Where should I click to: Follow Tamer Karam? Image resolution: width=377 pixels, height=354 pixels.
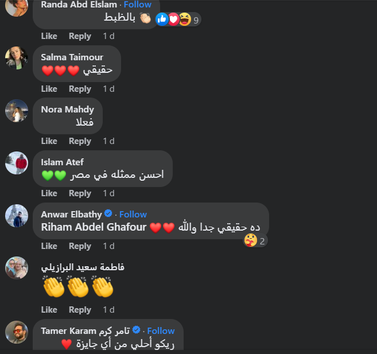161,330
